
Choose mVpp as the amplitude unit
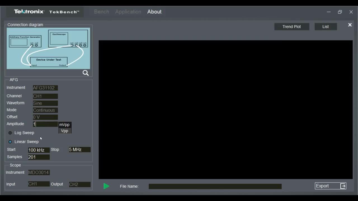pyautogui.click(x=65, y=125)
